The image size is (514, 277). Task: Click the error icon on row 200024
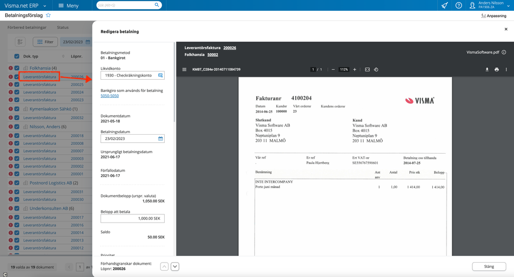coord(10,93)
